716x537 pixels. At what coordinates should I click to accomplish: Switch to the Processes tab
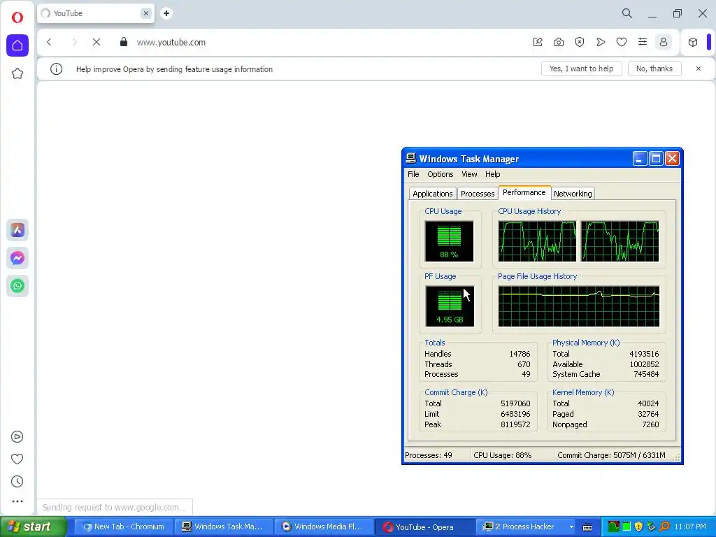[x=478, y=194]
